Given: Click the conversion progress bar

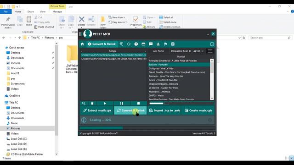Looking at the screenshot, I should pyautogui.click(x=147, y=128).
